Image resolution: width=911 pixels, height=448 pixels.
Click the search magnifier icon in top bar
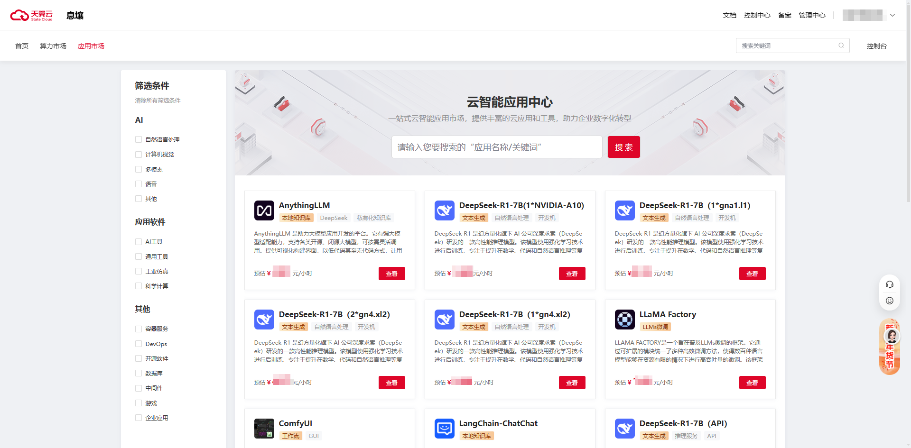pos(841,46)
